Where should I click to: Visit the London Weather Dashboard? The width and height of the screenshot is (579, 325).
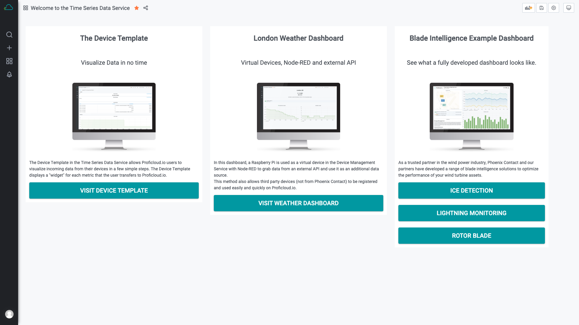coord(298,203)
